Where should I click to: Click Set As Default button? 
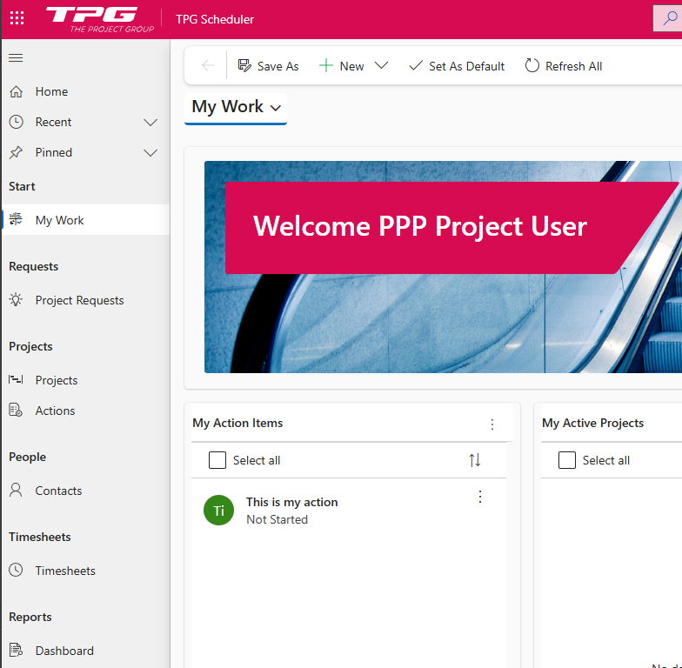point(457,66)
